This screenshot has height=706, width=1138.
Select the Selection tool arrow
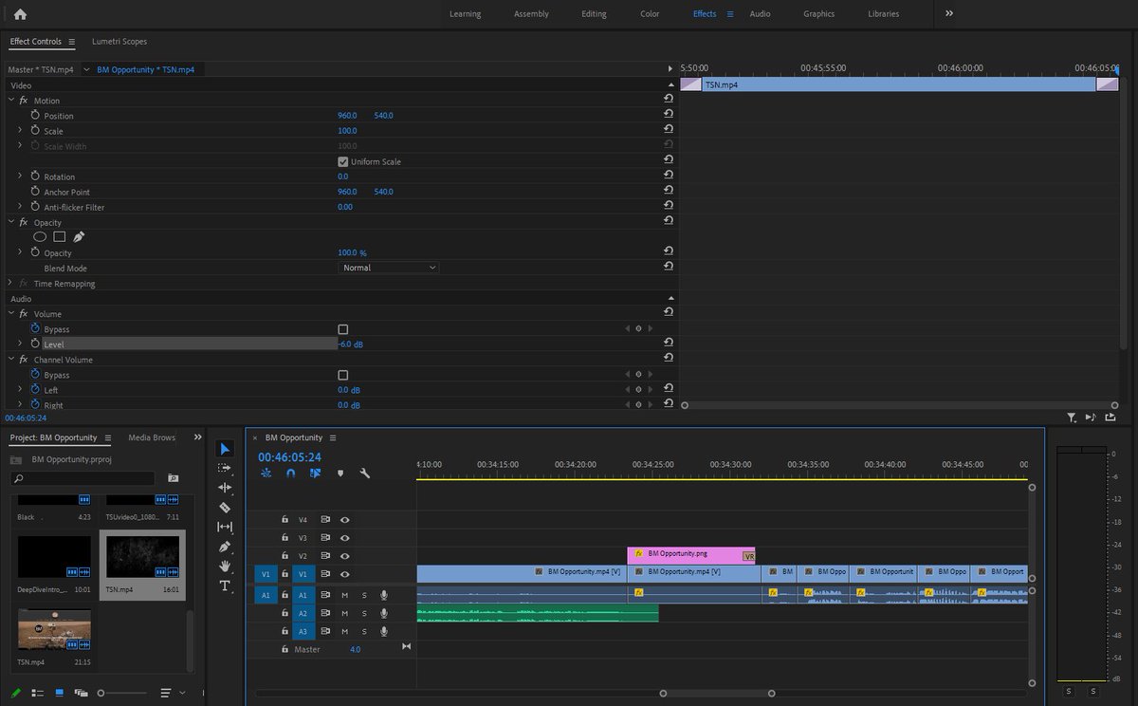[225, 449]
